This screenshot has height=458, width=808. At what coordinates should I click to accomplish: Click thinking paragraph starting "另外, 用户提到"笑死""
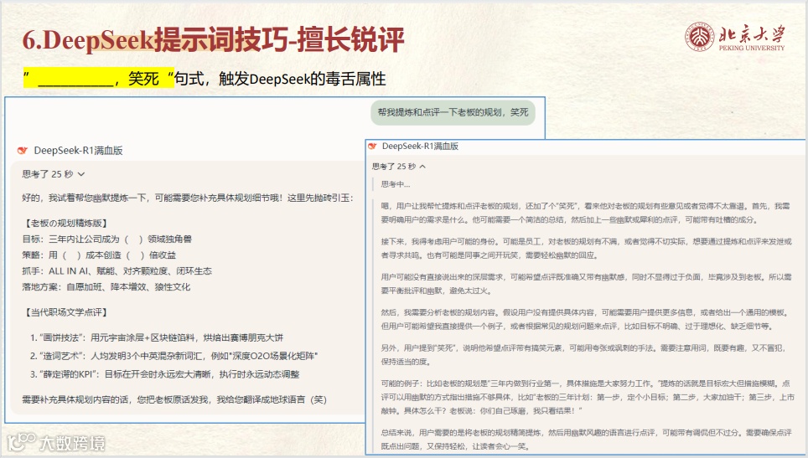[583, 354]
